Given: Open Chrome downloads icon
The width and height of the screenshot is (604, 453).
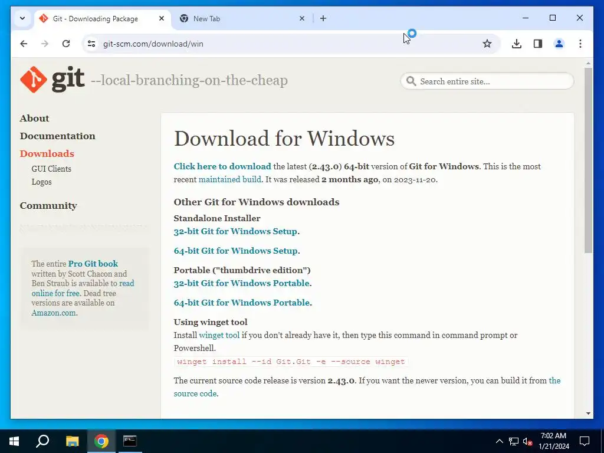Looking at the screenshot, I should [517, 44].
